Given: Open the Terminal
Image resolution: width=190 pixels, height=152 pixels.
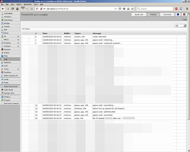Looking at the screenshot, I should coord(167,15).
